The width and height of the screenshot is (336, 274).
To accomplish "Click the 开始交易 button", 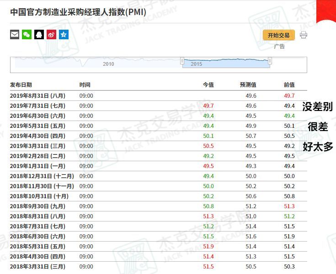I will click(278, 35).
